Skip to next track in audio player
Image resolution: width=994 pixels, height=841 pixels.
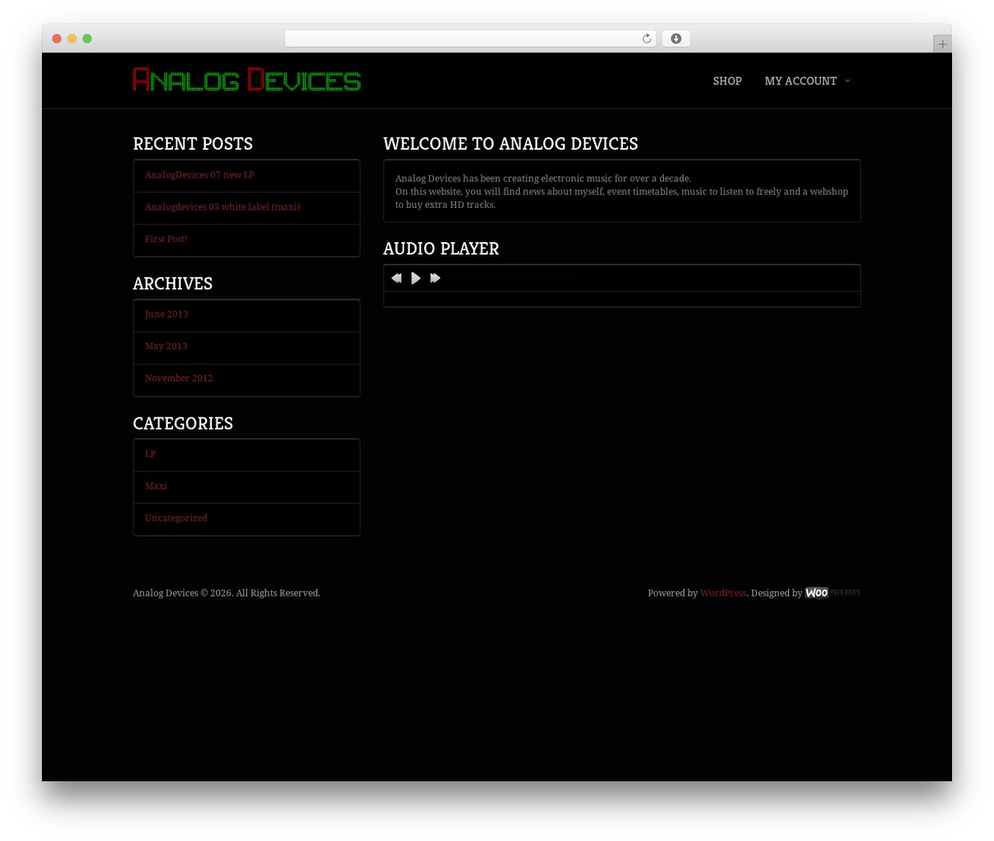point(436,279)
